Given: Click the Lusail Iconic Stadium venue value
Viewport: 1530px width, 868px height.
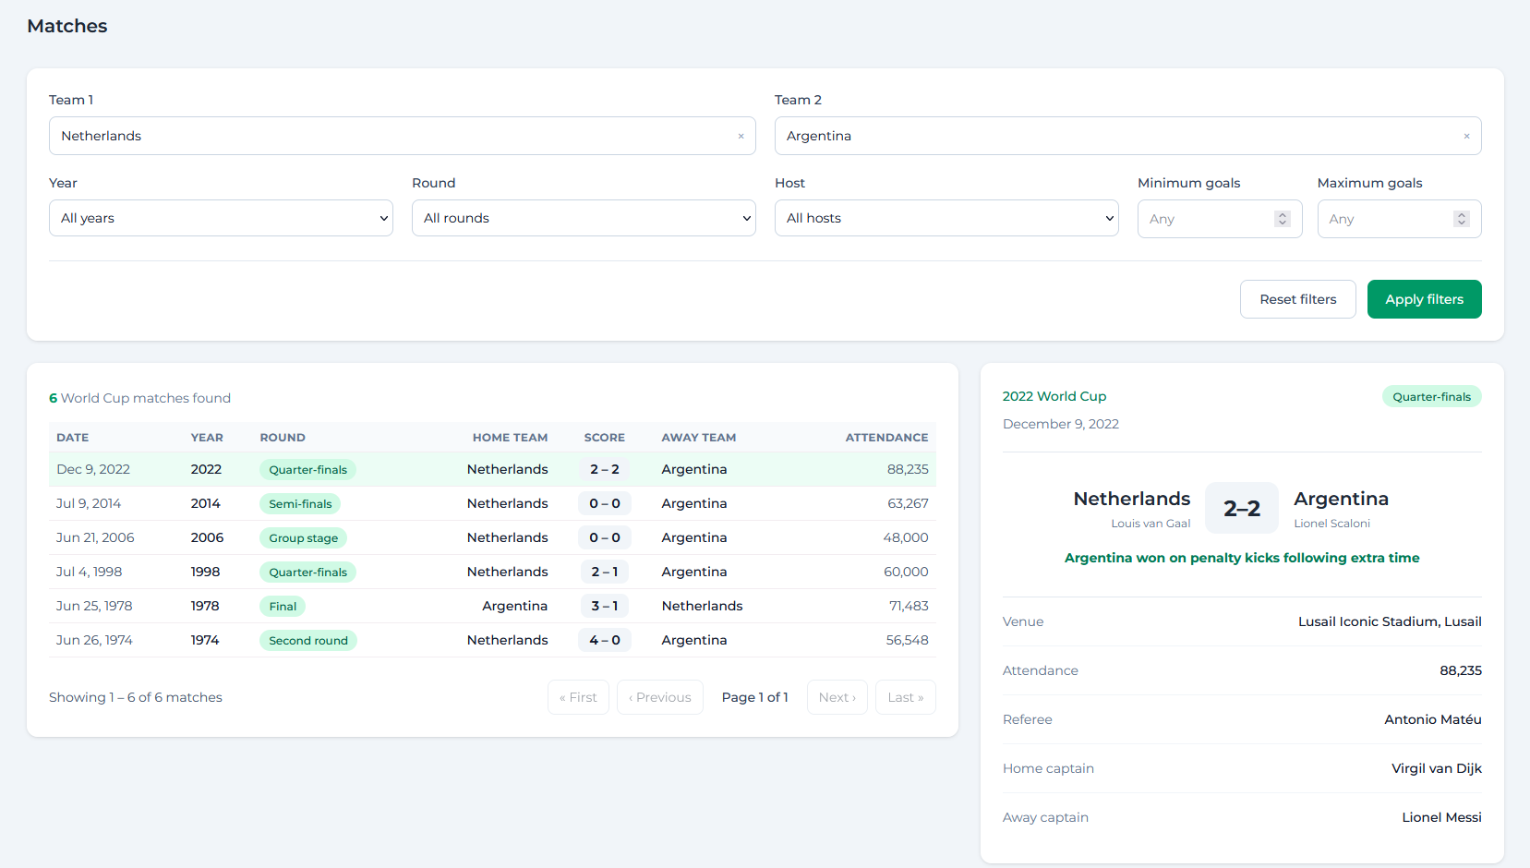Looking at the screenshot, I should click(1390, 621).
